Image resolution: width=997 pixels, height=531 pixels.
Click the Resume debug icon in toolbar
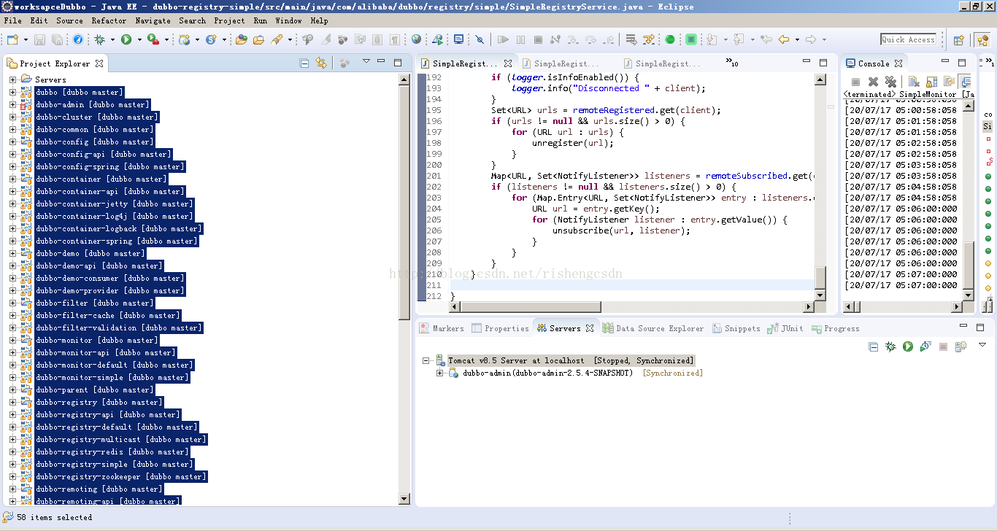(x=504, y=39)
